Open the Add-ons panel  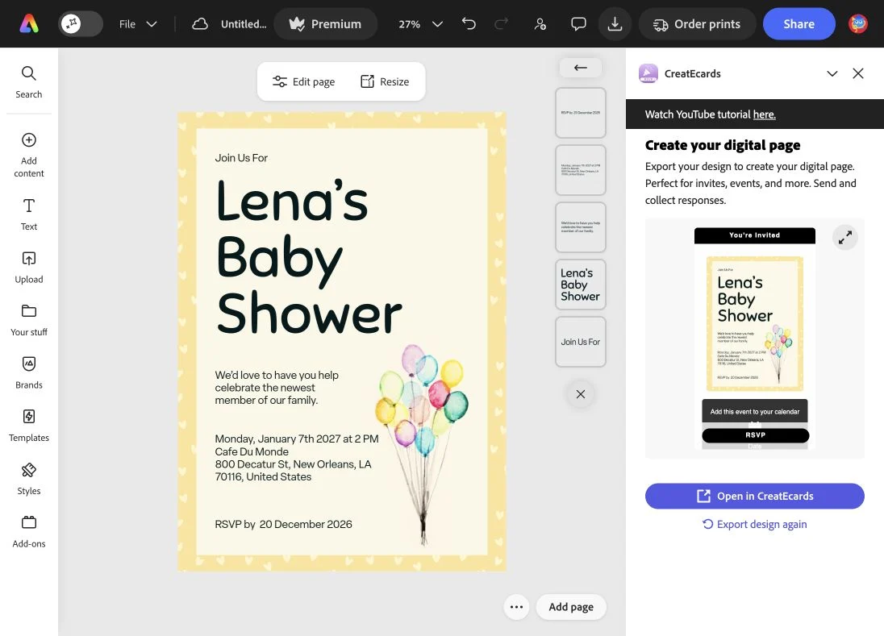[x=29, y=532]
